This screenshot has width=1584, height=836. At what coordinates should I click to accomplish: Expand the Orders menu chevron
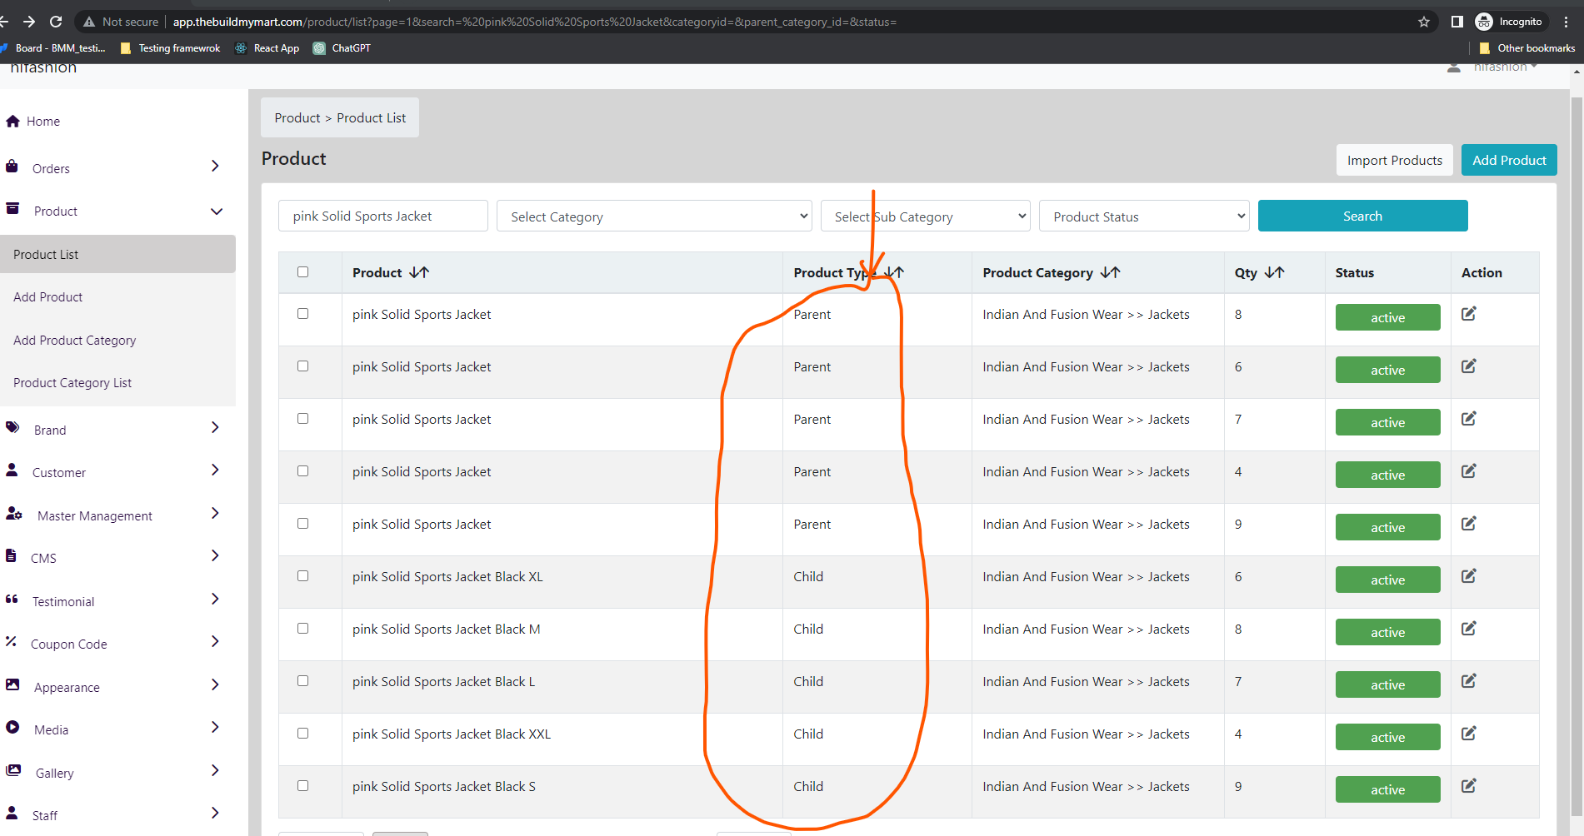click(x=215, y=167)
